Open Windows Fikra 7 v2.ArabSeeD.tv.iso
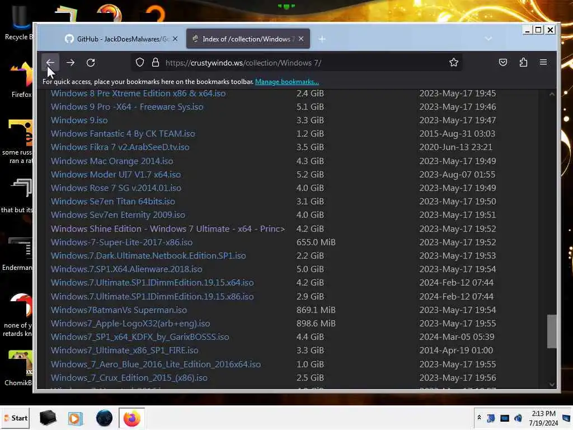 coord(120,147)
